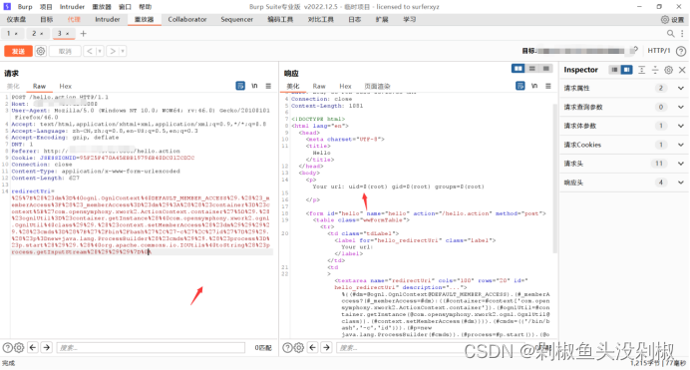Set Inspector single column layout
Screen dimensions: 690x370
(x=614, y=70)
